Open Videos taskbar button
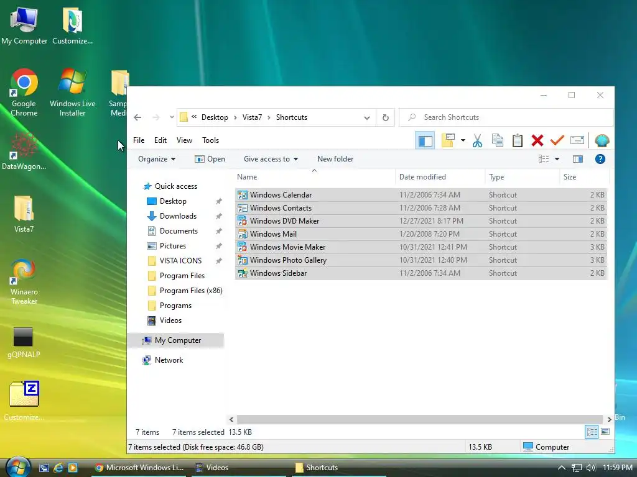Image resolution: width=637 pixels, height=477 pixels. (x=239, y=468)
